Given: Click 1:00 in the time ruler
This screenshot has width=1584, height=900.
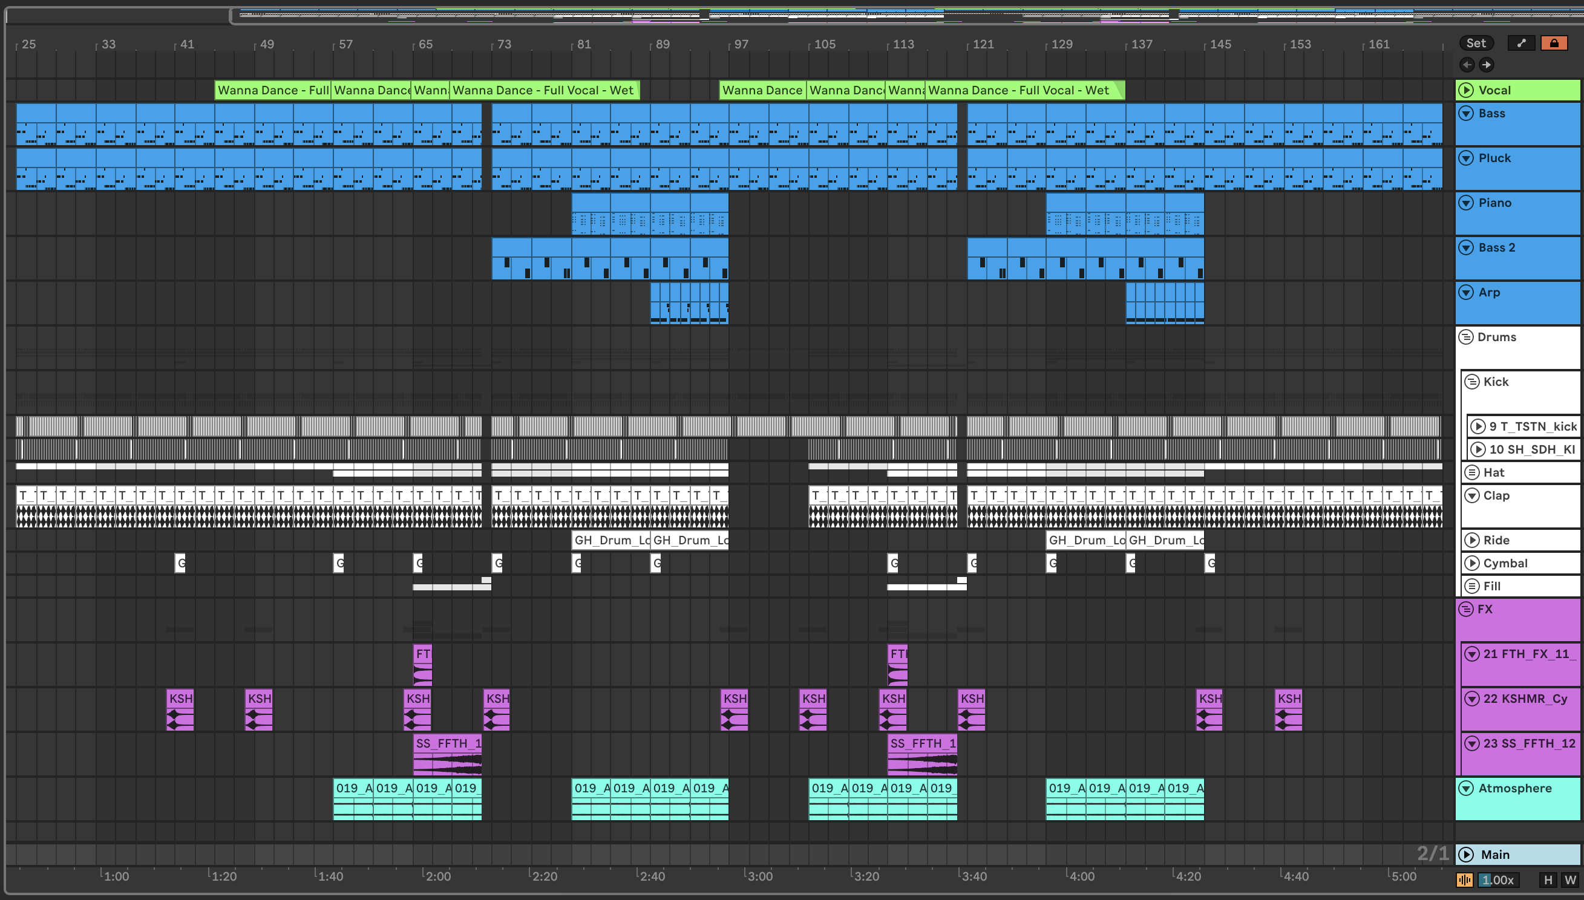Looking at the screenshot, I should click(x=116, y=876).
